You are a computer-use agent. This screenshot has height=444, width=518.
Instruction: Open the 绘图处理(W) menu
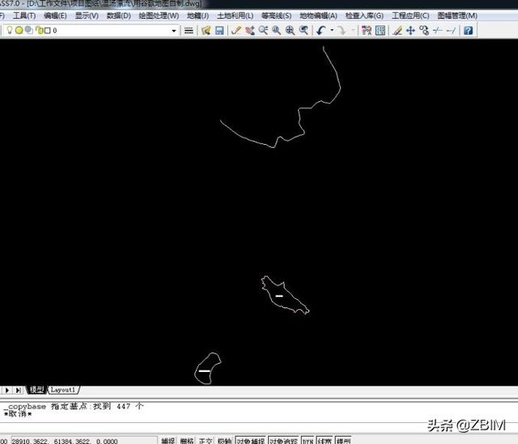(x=159, y=15)
